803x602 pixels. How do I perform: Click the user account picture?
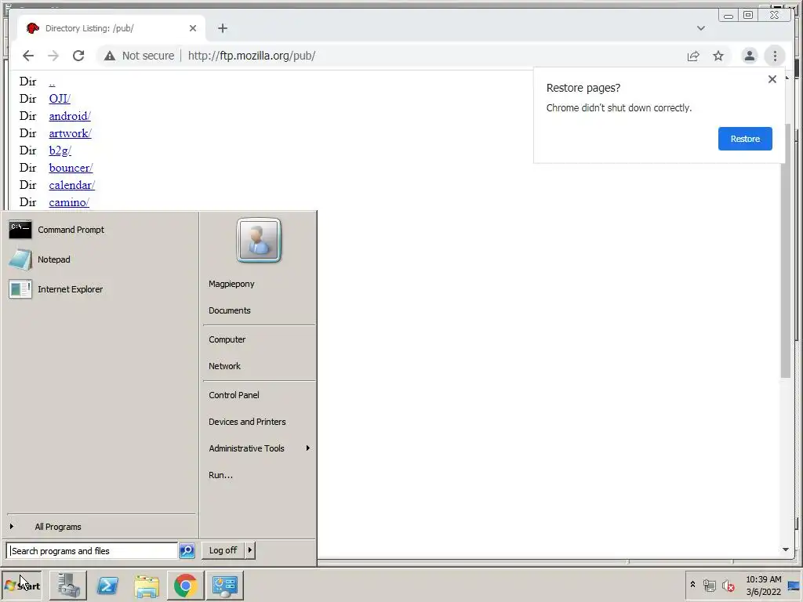click(259, 241)
